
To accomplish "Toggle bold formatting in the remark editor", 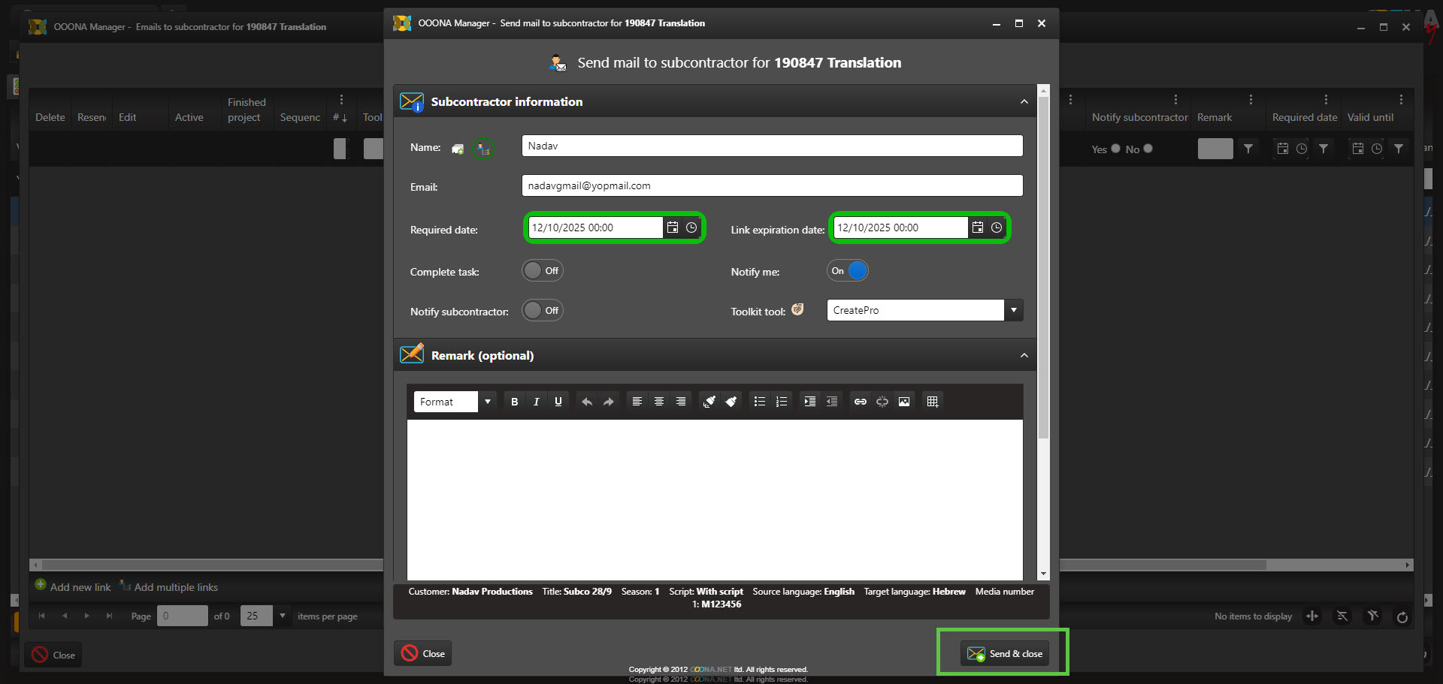I will 514,402.
